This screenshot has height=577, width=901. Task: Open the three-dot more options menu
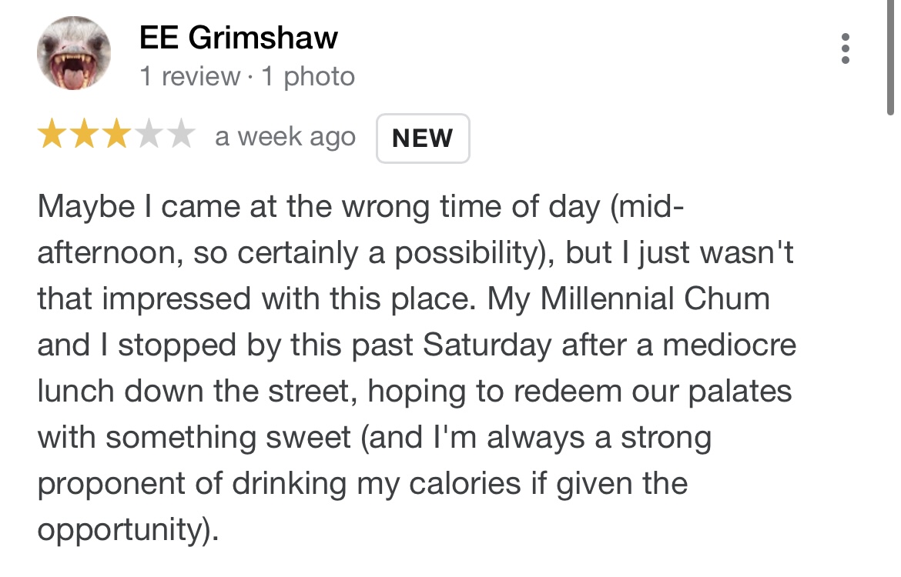(x=846, y=48)
